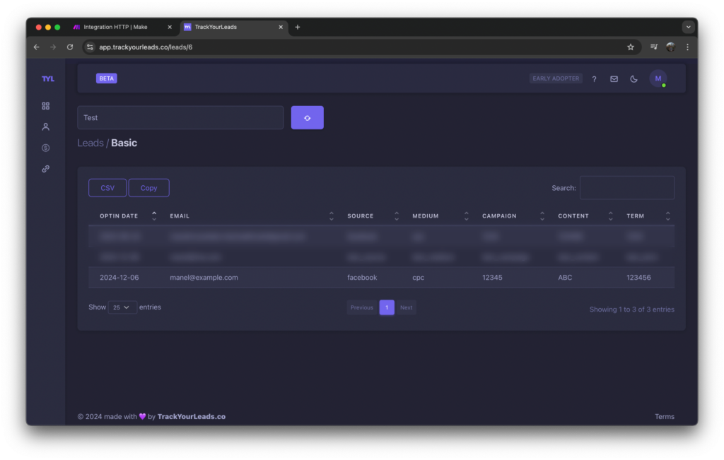The width and height of the screenshot is (724, 460).
Task: Open Chrome profile avatar
Action: 671,47
